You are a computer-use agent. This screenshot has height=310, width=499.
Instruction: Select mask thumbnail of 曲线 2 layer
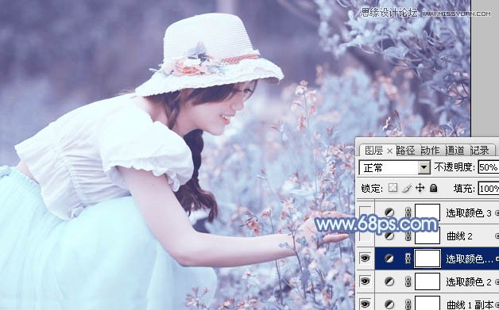427,235
